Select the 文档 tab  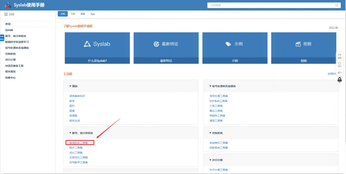(x=62, y=14)
